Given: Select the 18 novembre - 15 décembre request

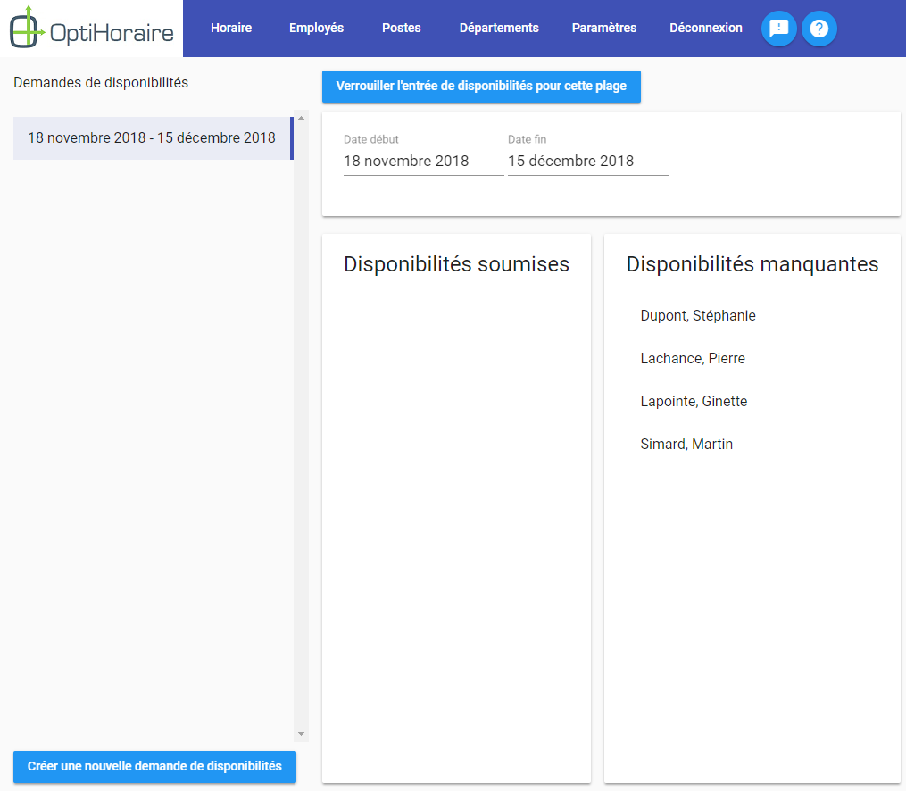Looking at the screenshot, I should pos(154,138).
